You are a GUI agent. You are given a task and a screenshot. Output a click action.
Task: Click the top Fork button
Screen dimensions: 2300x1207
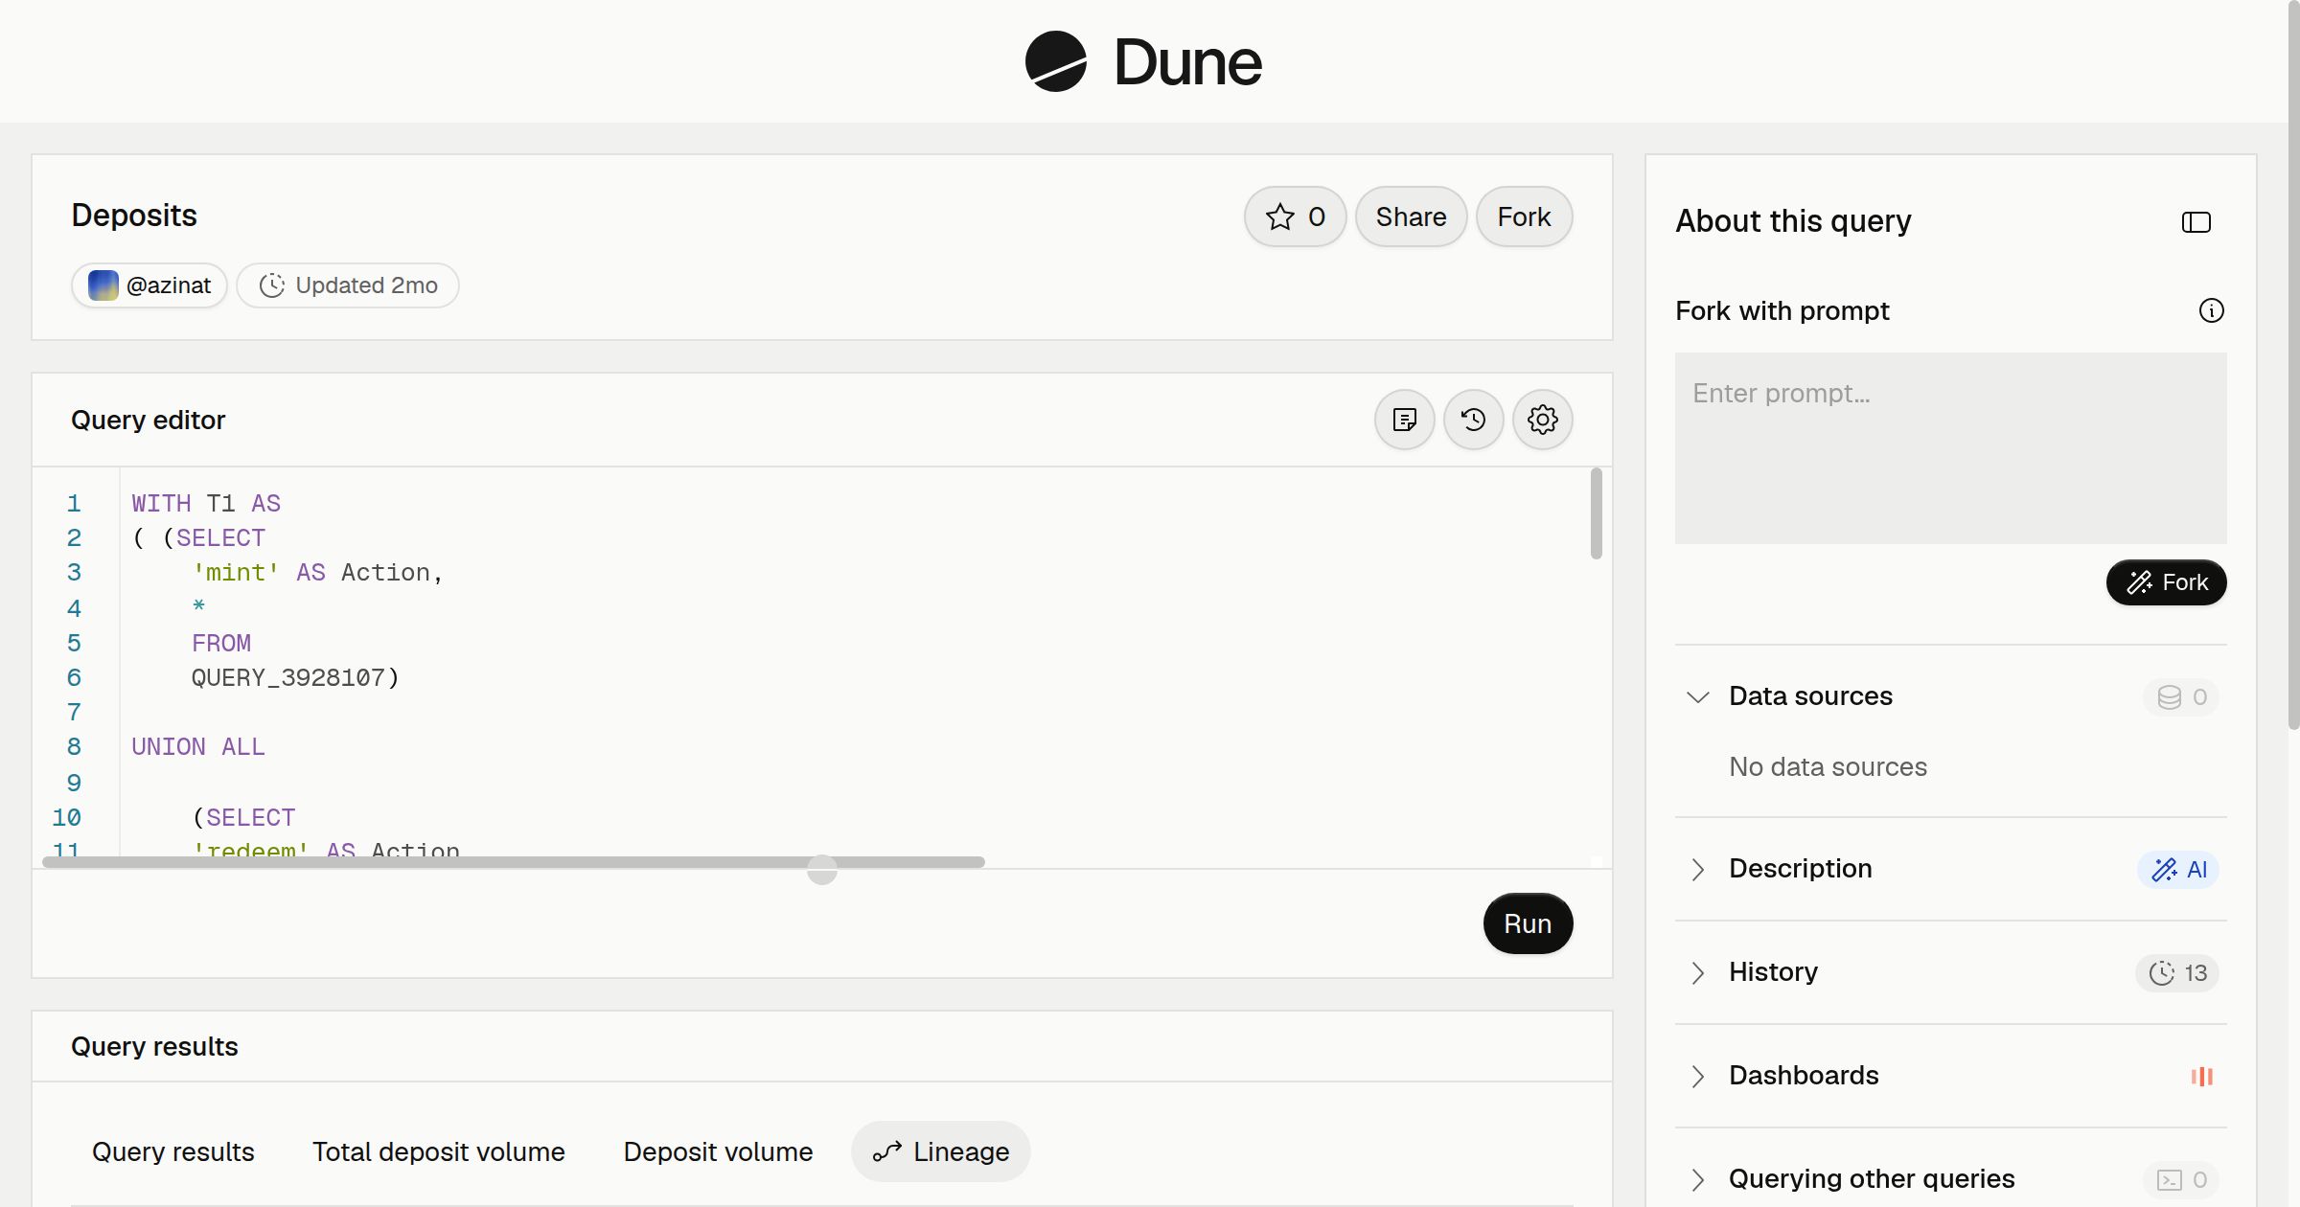coord(1525,216)
